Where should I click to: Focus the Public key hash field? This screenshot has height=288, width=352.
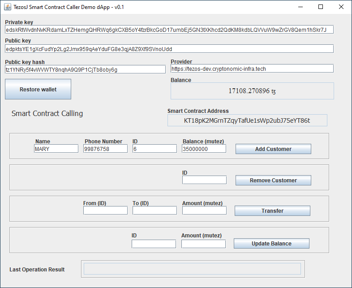click(85, 69)
